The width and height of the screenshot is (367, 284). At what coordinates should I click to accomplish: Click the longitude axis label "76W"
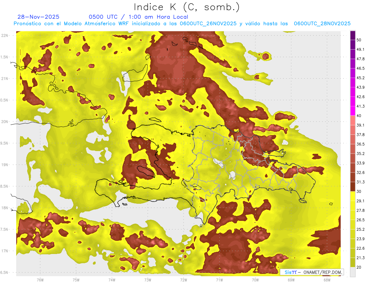click(40, 280)
